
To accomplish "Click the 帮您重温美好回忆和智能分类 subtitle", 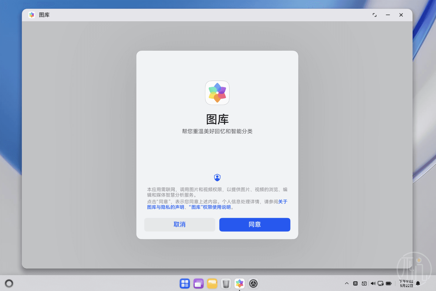I will pyautogui.click(x=217, y=131).
